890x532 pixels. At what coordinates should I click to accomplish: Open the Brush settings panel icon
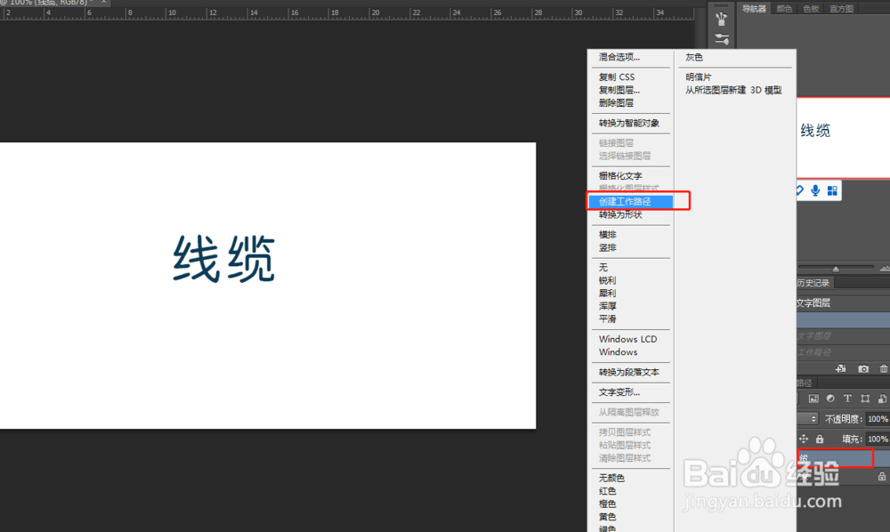(722, 39)
